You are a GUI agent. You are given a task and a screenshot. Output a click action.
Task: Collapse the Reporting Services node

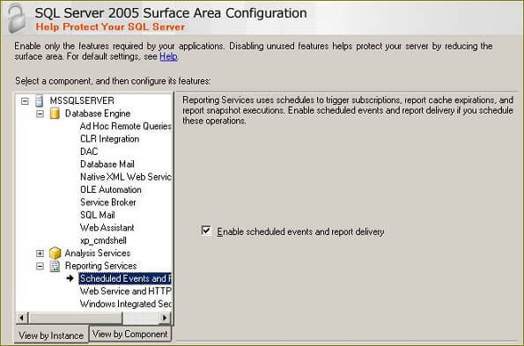pos(41,266)
